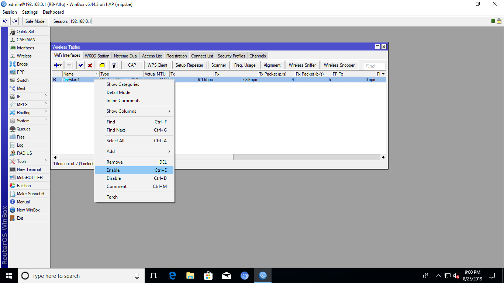Open CAPsMAN in the sidebar

[x=29, y=40]
